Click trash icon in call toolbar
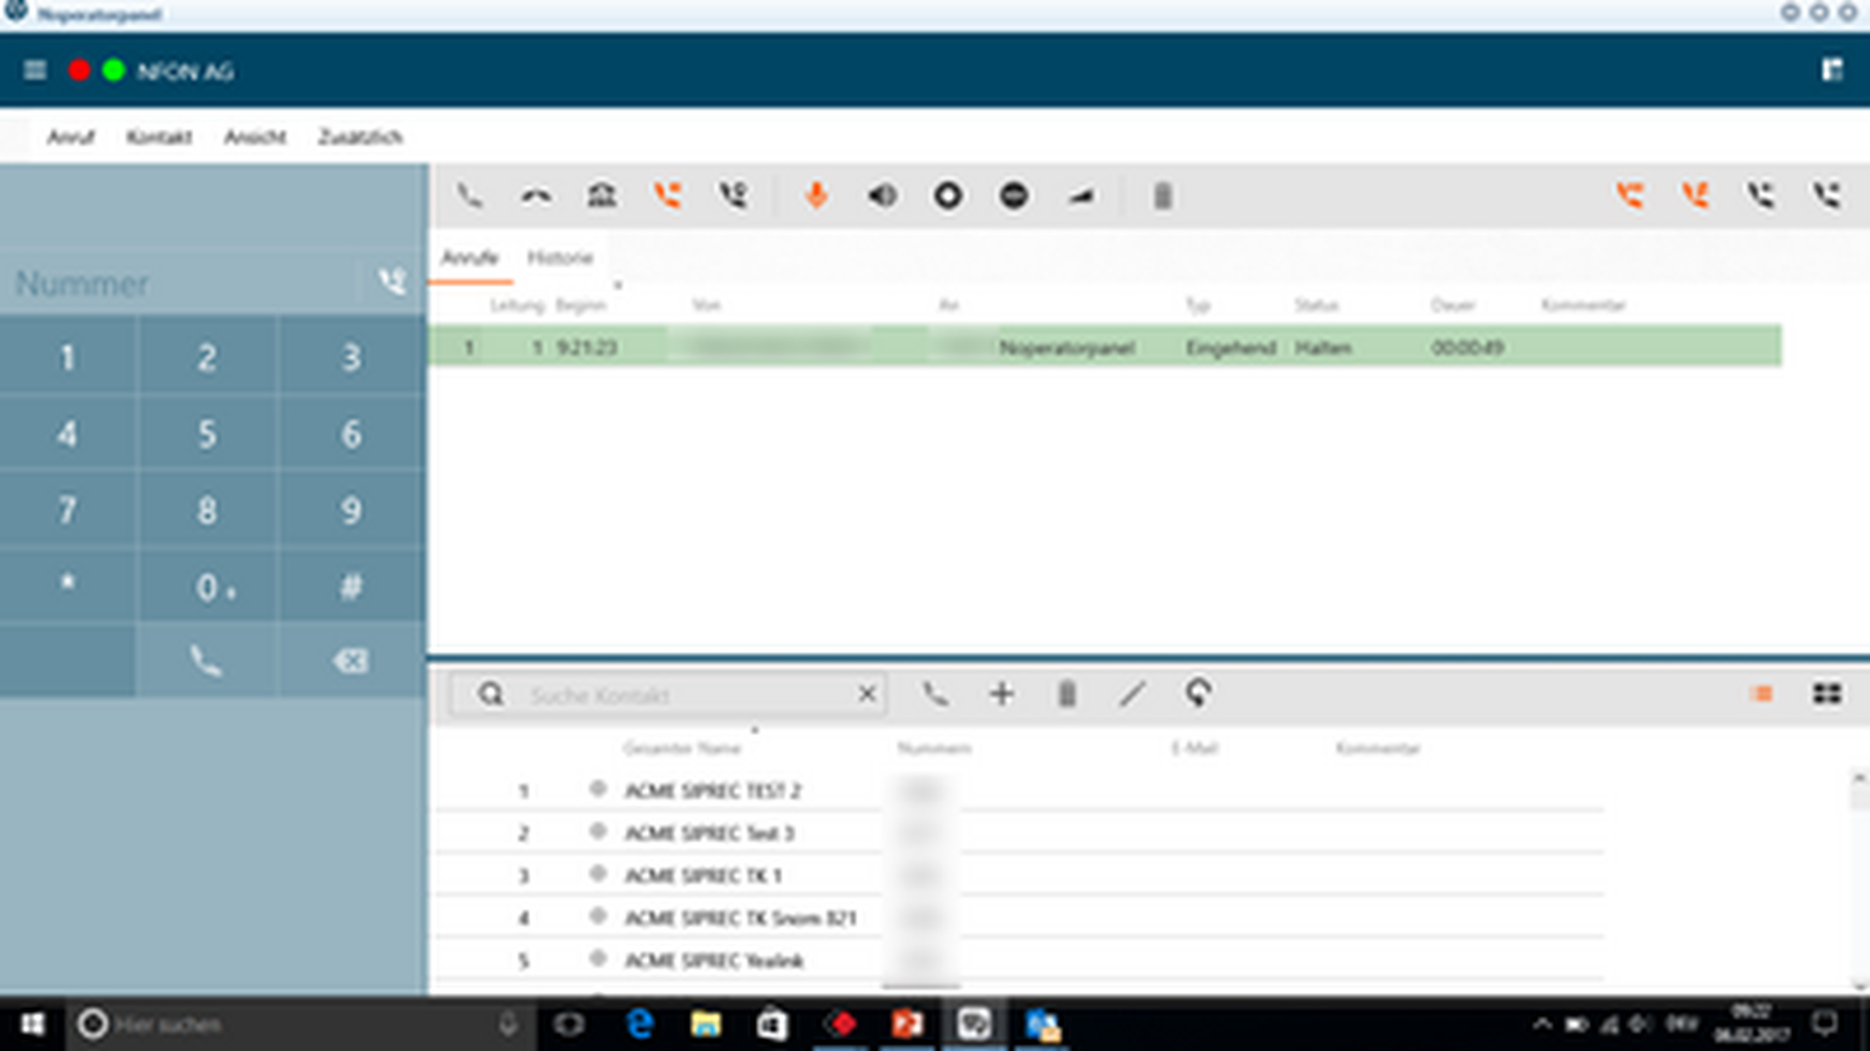The width and height of the screenshot is (1870, 1051). click(x=1162, y=196)
